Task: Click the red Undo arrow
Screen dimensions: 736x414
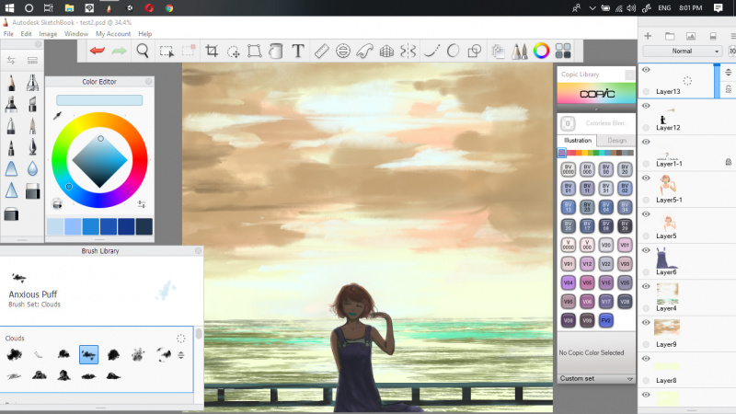Action: click(98, 51)
